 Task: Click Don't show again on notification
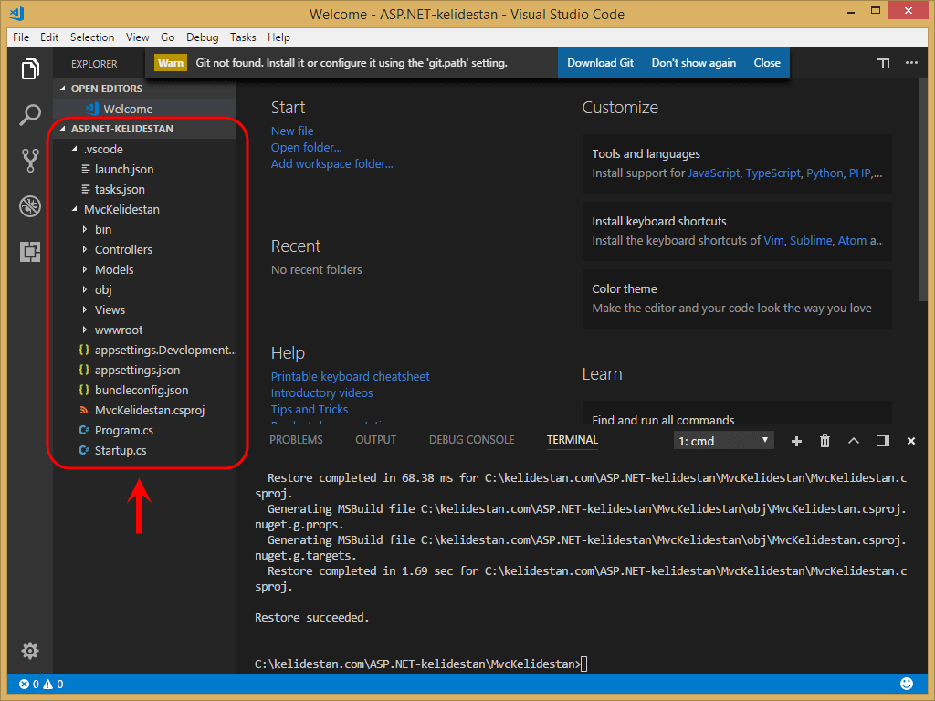(x=694, y=63)
